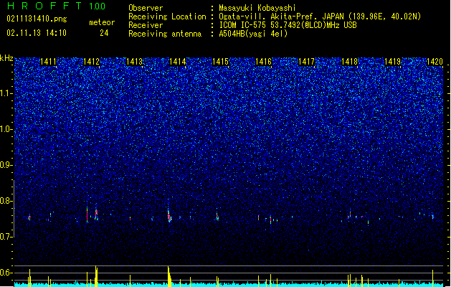
Task: Click observer name Masayuki Kobayashi
Action: tap(257, 8)
